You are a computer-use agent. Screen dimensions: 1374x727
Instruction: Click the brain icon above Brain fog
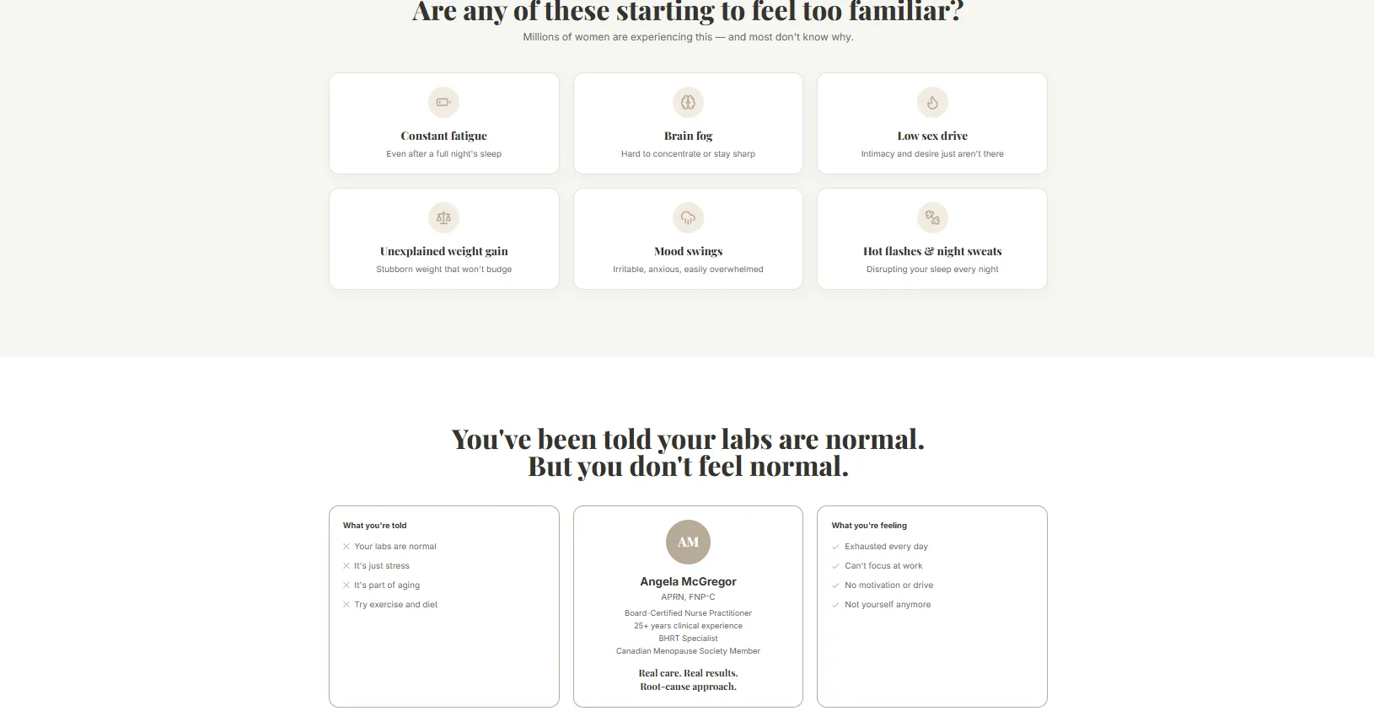pyautogui.click(x=688, y=103)
